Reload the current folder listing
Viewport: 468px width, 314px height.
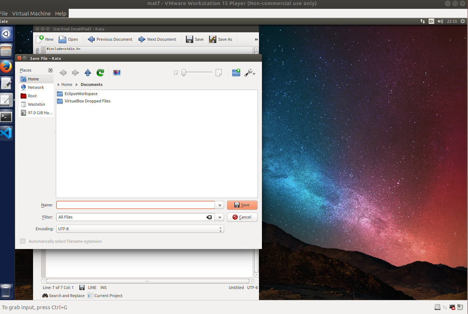100,73
